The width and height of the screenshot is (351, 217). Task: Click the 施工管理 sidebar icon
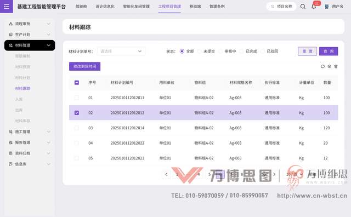tap(10, 132)
